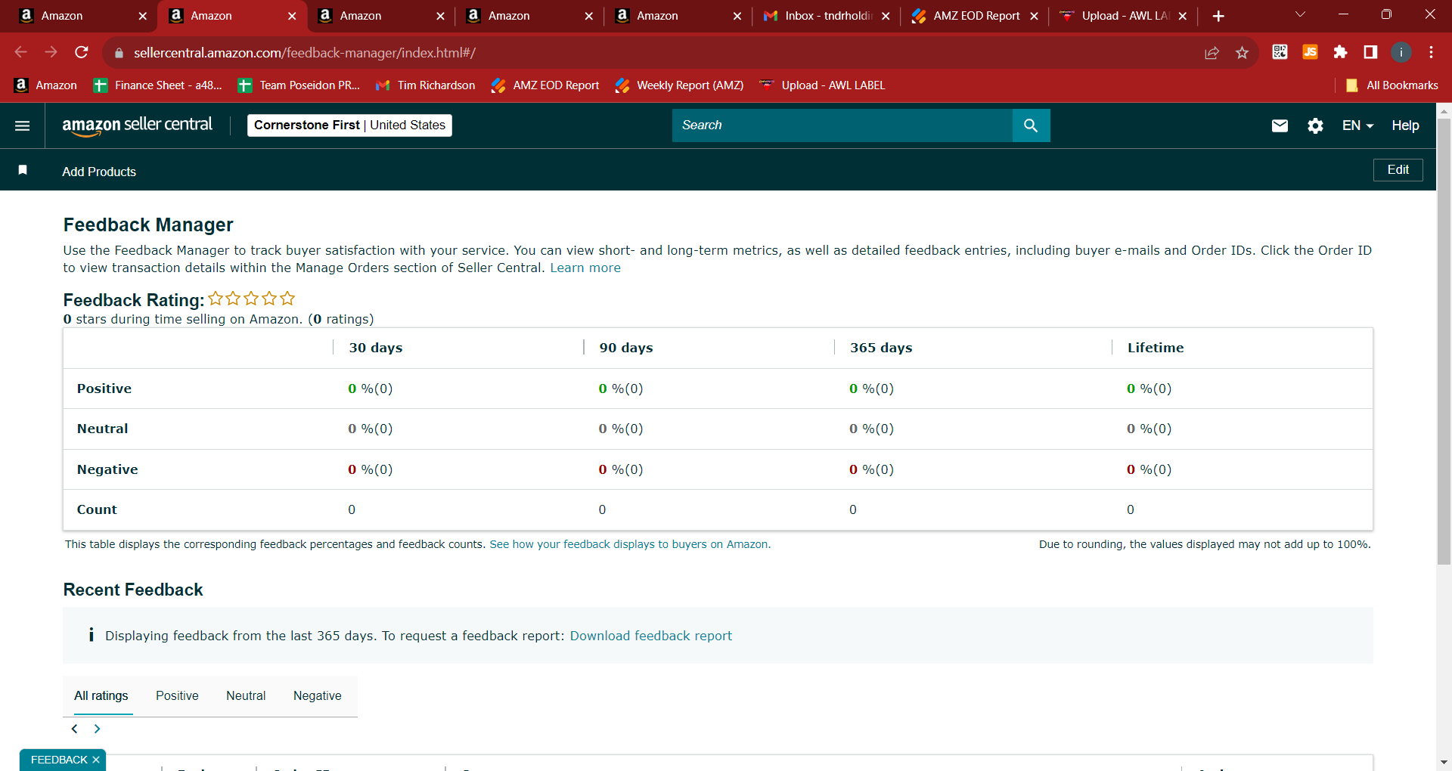The width and height of the screenshot is (1452, 771).
Task: Open the settings gear in Seller Central
Action: coord(1315,125)
